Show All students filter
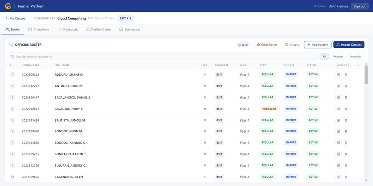 pos(324,56)
